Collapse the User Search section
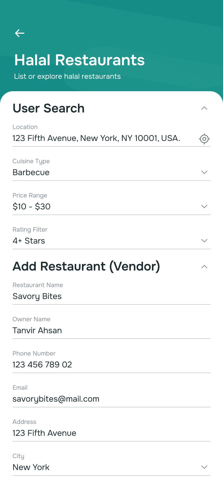This screenshot has width=223, height=483. tap(204, 108)
